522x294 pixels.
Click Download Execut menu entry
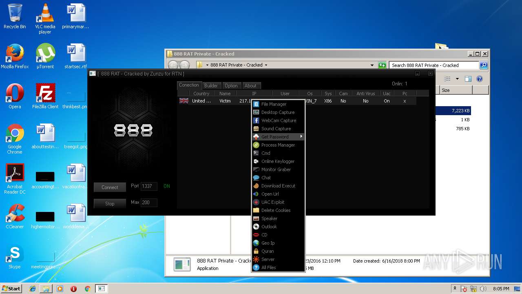278,186
